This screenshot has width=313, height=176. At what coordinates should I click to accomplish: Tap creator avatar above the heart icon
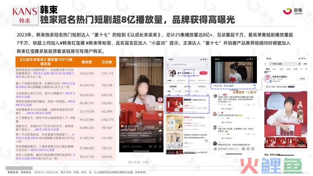(160, 100)
